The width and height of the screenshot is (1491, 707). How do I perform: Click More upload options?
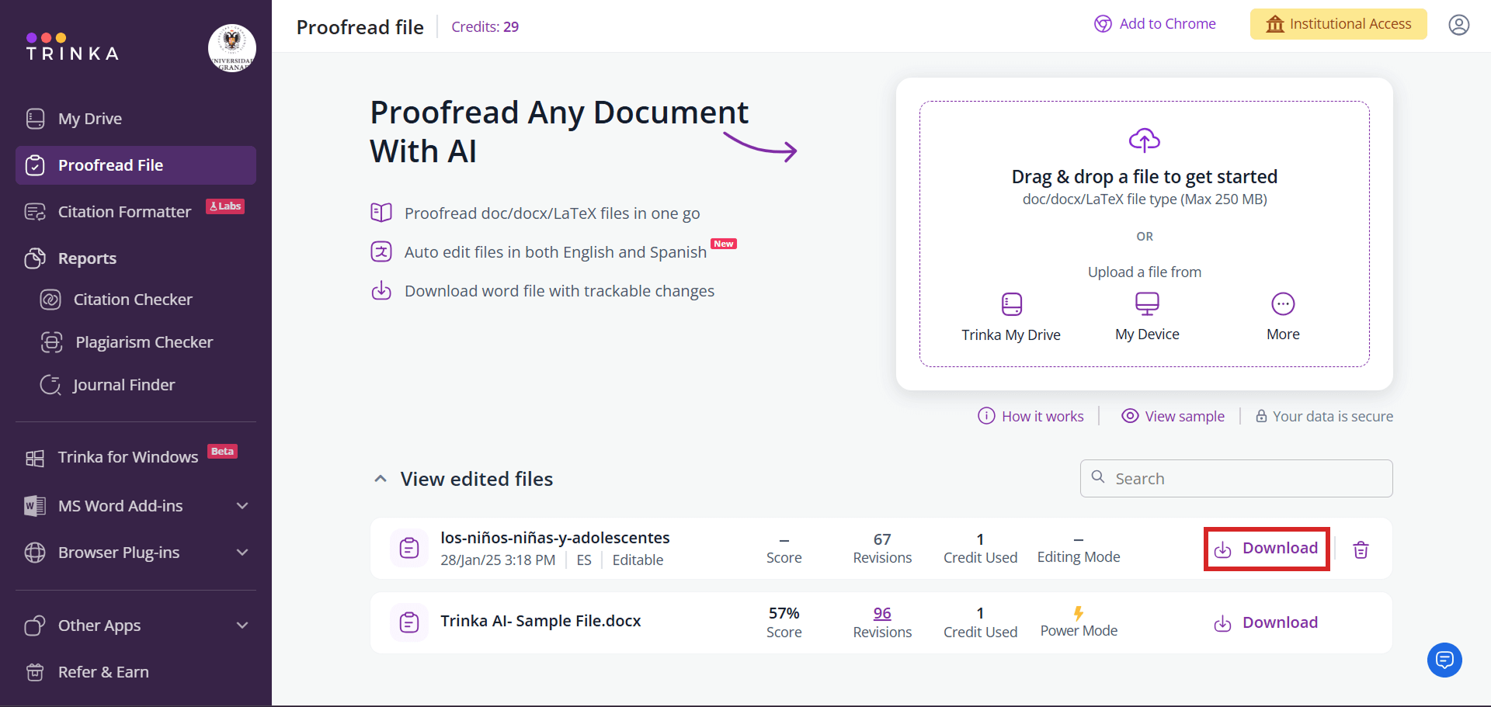tap(1283, 317)
